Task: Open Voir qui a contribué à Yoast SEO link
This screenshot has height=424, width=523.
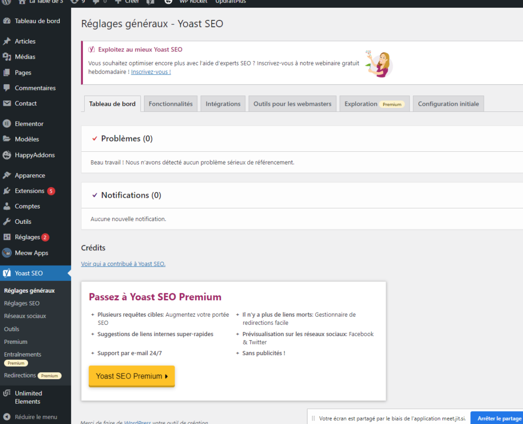Action: tap(123, 264)
